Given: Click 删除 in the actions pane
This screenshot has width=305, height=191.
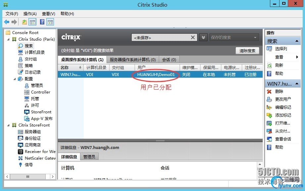Looking at the screenshot, I should (279, 92).
